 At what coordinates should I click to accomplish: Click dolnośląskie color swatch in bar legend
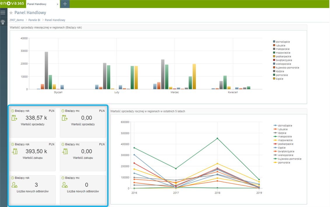[274, 42]
